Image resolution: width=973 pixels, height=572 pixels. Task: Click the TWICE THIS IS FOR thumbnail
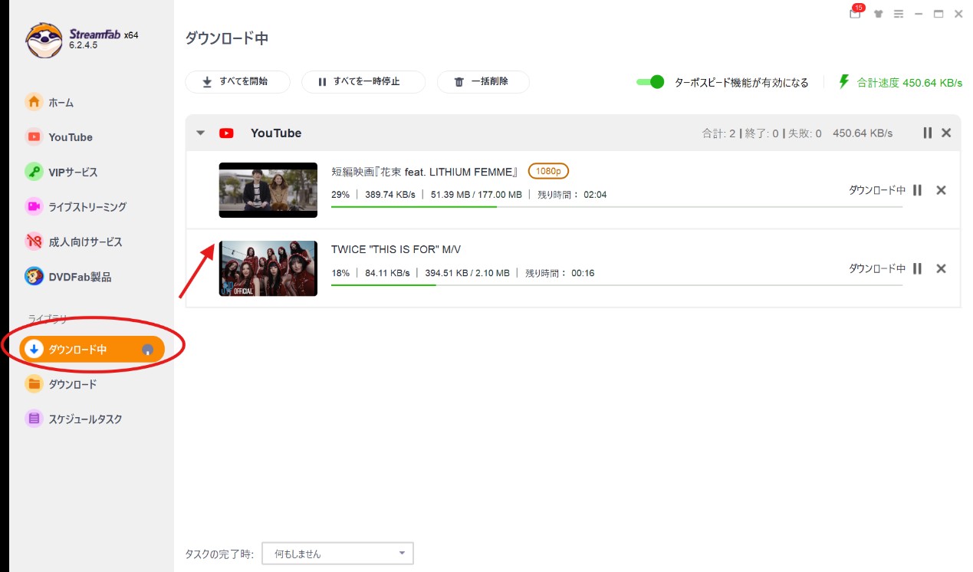tap(268, 268)
